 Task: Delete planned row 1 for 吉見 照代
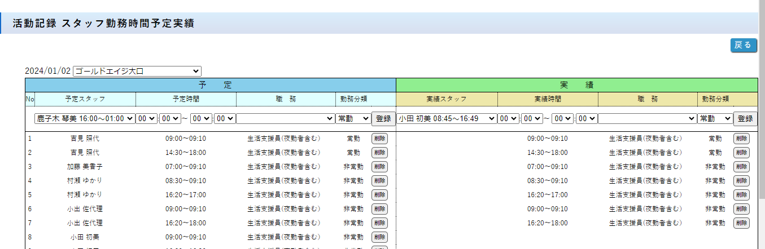click(379, 139)
